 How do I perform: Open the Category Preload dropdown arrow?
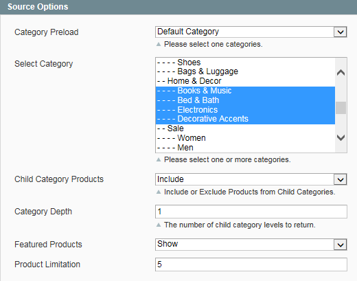pyautogui.click(x=341, y=32)
